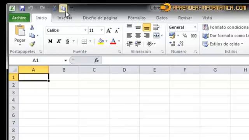Click the Redo arrow in the quick access toolbar
The width and height of the screenshot is (249, 140).
(x=42, y=8)
